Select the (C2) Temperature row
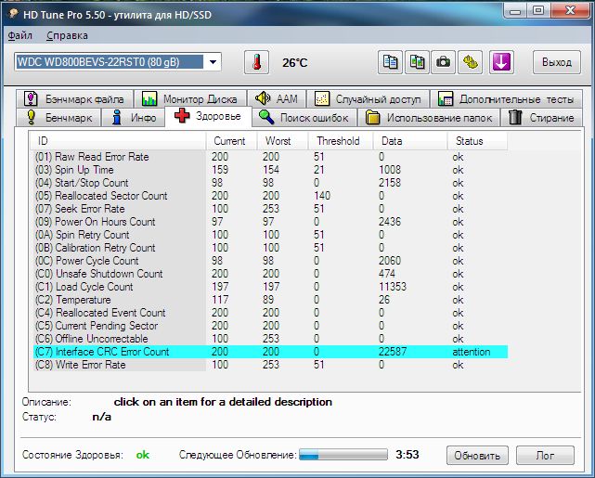595x478 pixels. 270,300
